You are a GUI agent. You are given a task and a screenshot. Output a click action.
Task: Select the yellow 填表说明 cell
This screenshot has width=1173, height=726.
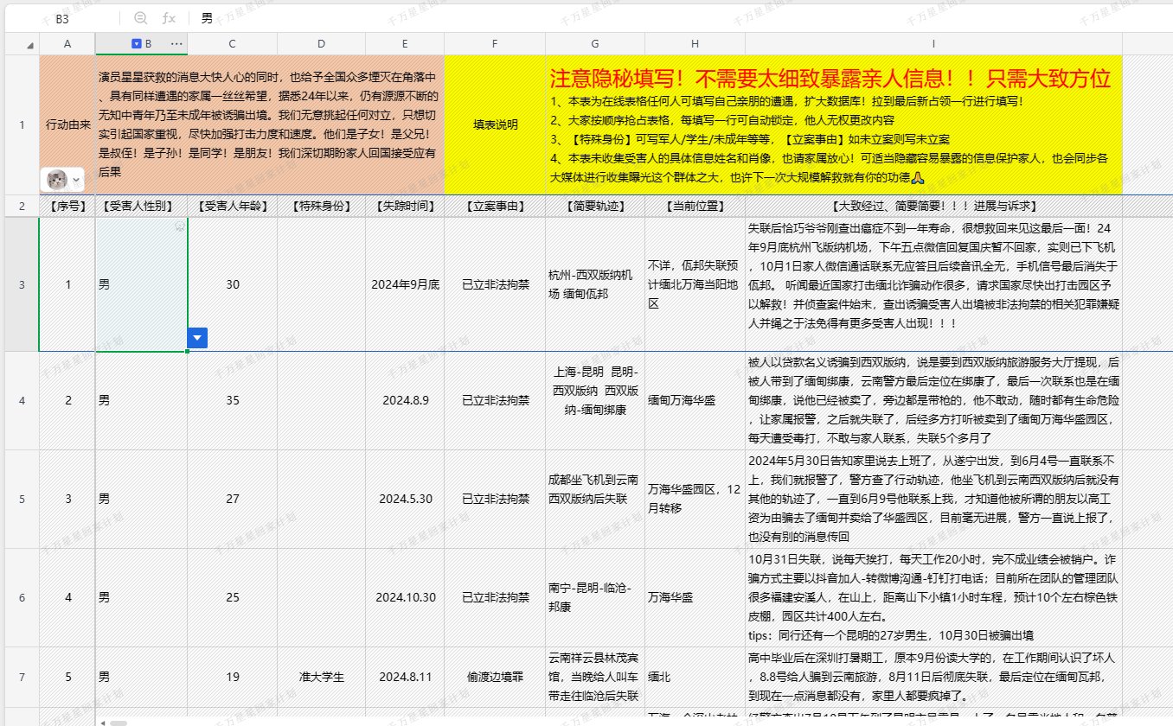coord(495,124)
